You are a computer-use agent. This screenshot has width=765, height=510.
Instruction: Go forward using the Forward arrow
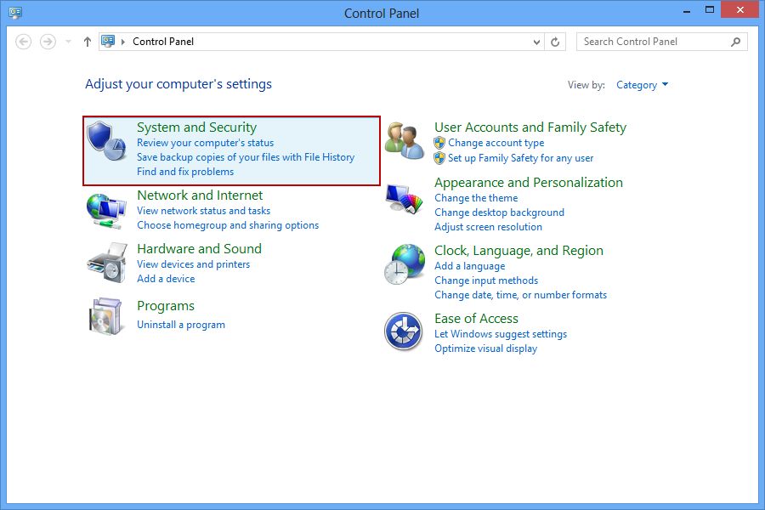[48, 42]
